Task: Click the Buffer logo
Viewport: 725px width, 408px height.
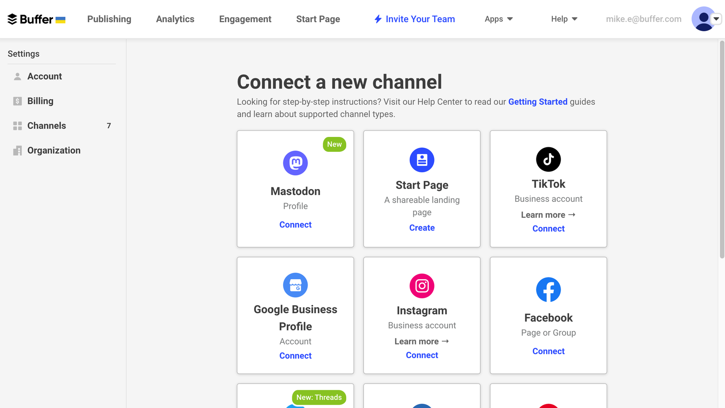Action: pos(30,19)
